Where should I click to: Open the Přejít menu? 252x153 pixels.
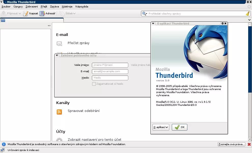tap(44, 7)
